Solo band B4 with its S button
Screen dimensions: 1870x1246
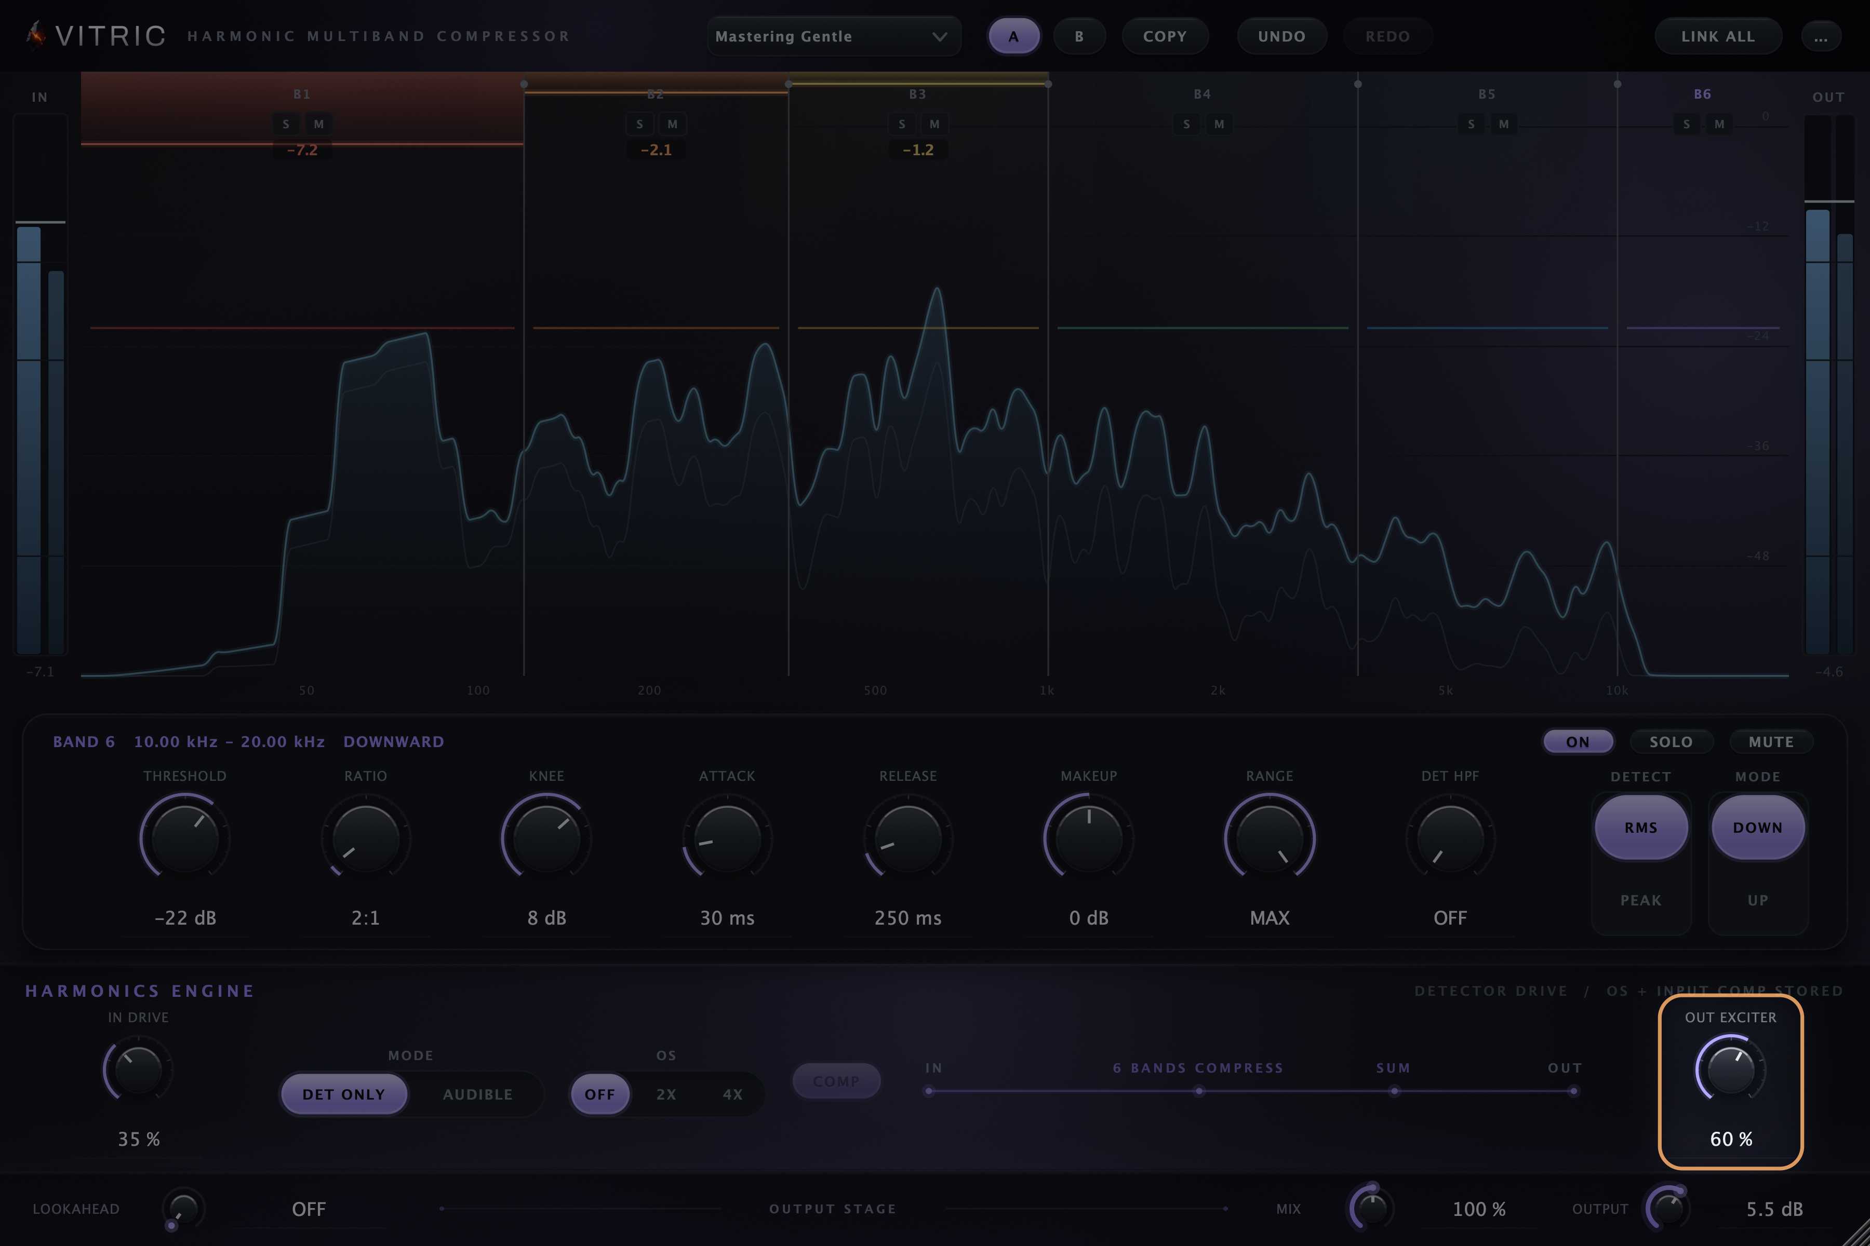point(1186,124)
